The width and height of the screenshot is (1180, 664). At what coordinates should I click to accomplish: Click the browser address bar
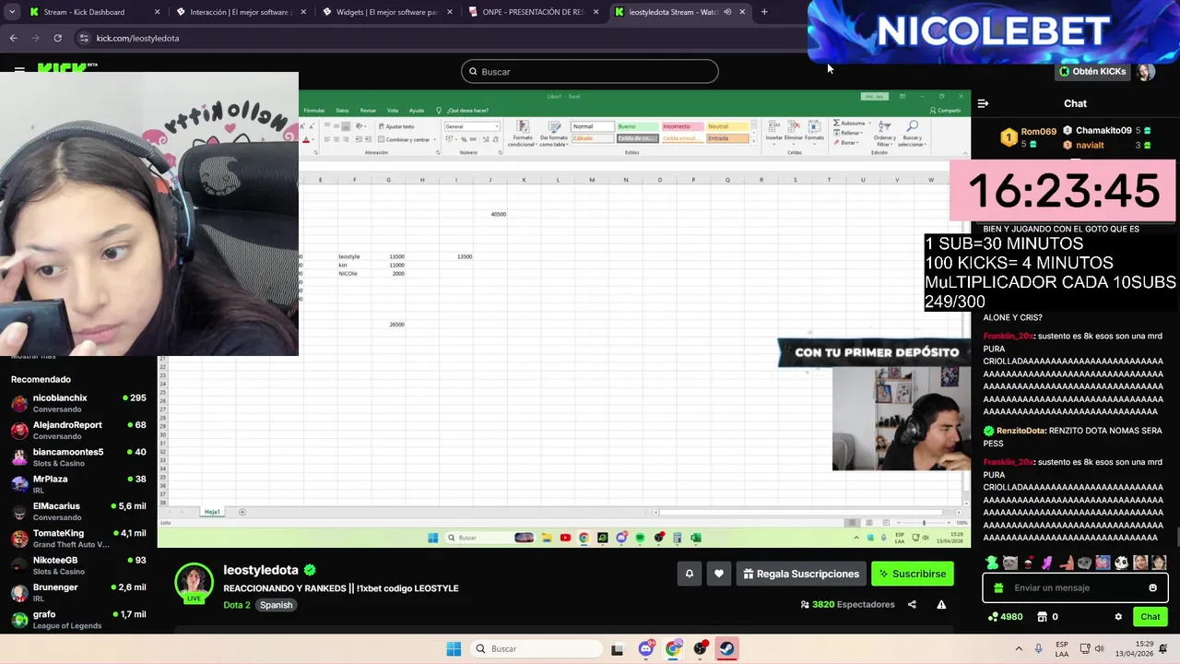coord(442,38)
